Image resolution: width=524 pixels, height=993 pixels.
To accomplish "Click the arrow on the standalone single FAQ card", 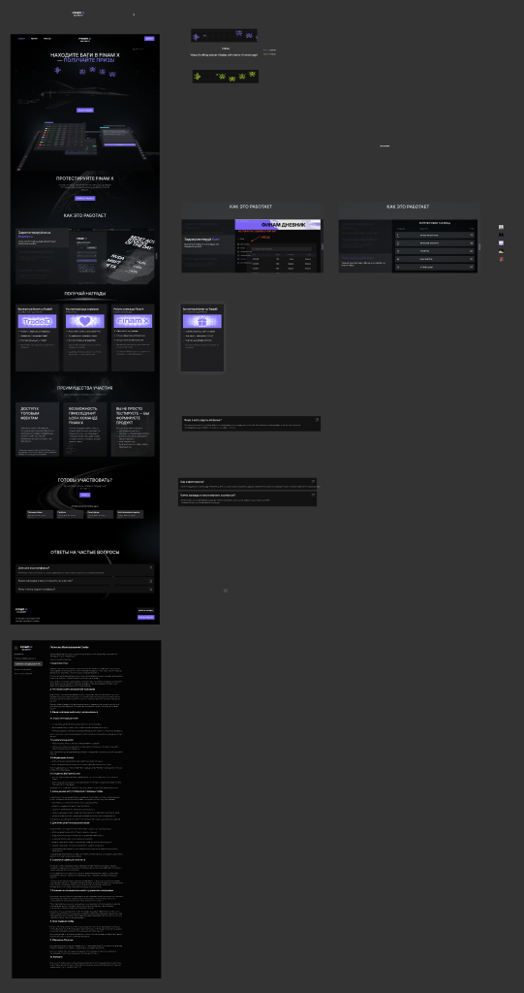I will tap(317, 419).
